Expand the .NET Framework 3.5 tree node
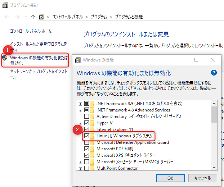The height and width of the screenshot is (187, 224). click(80, 104)
